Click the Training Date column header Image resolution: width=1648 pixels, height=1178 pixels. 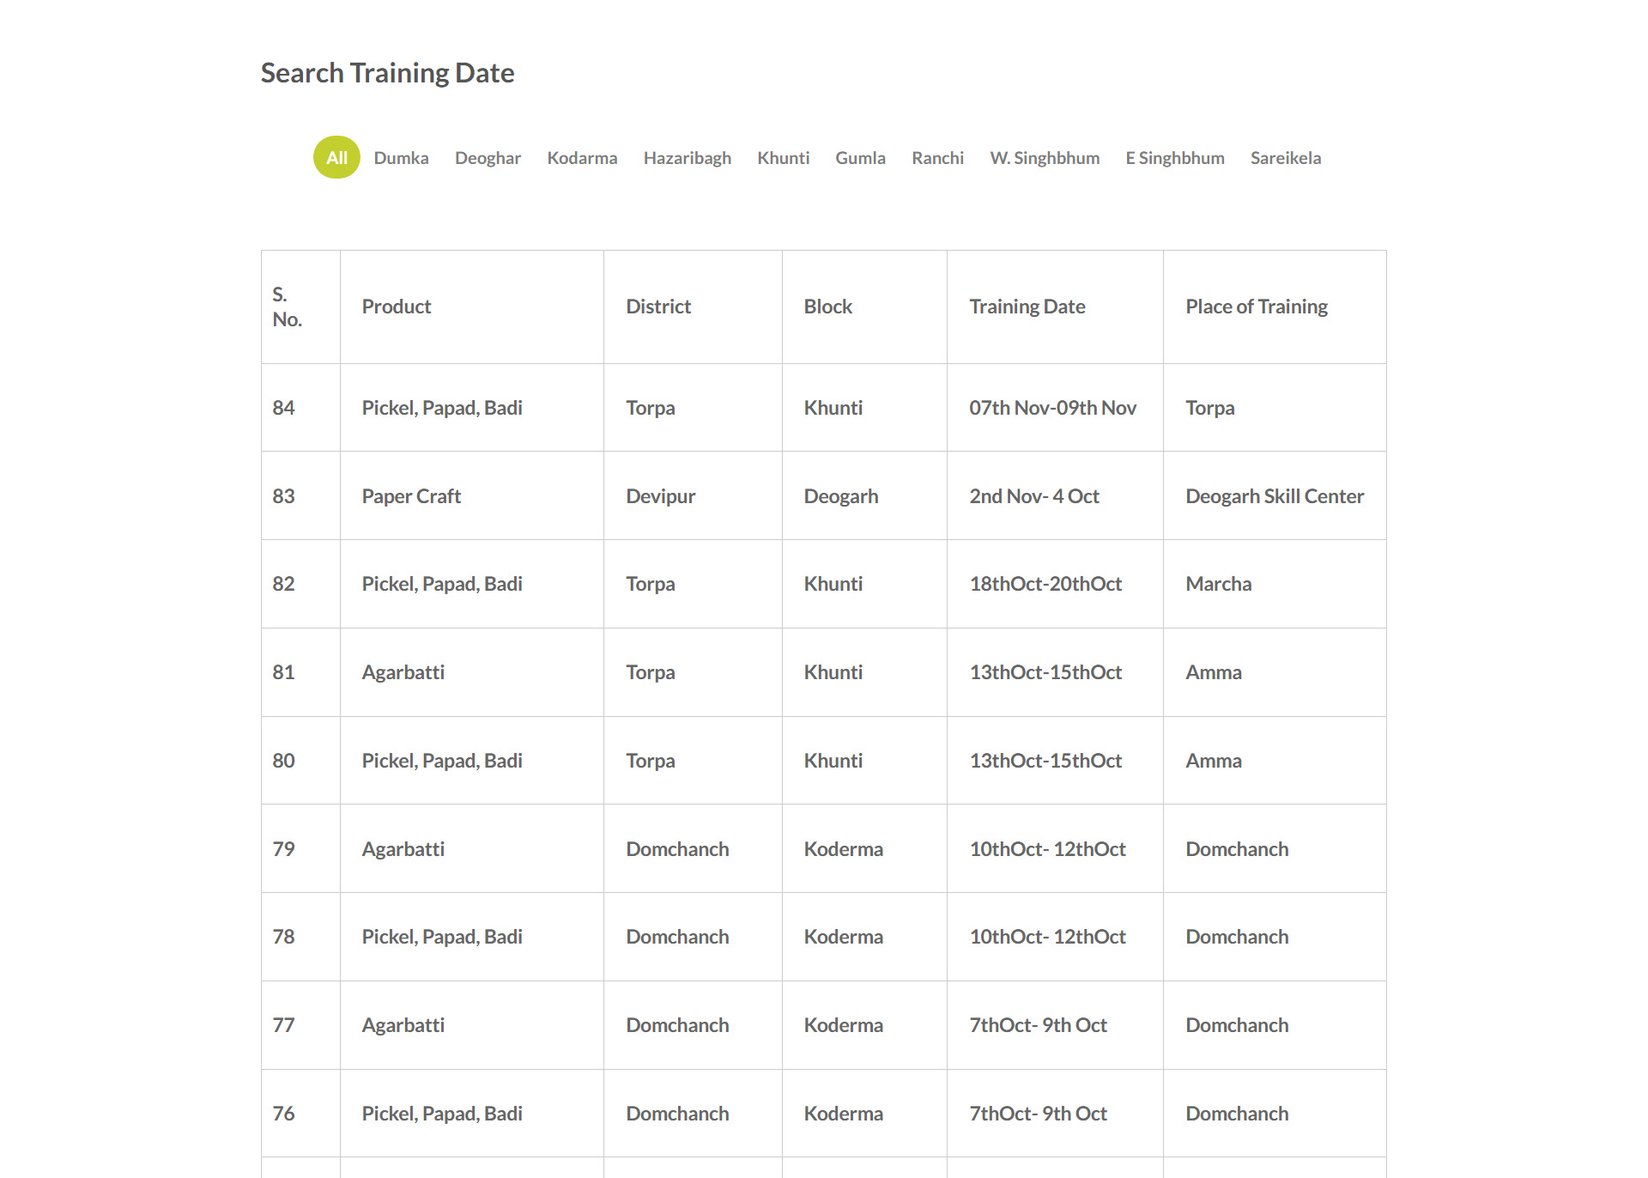click(x=1027, y=307)
